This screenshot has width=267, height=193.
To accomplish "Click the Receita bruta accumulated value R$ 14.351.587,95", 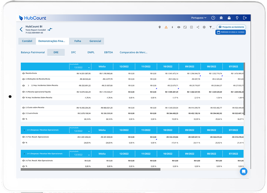I will point(84,74).
